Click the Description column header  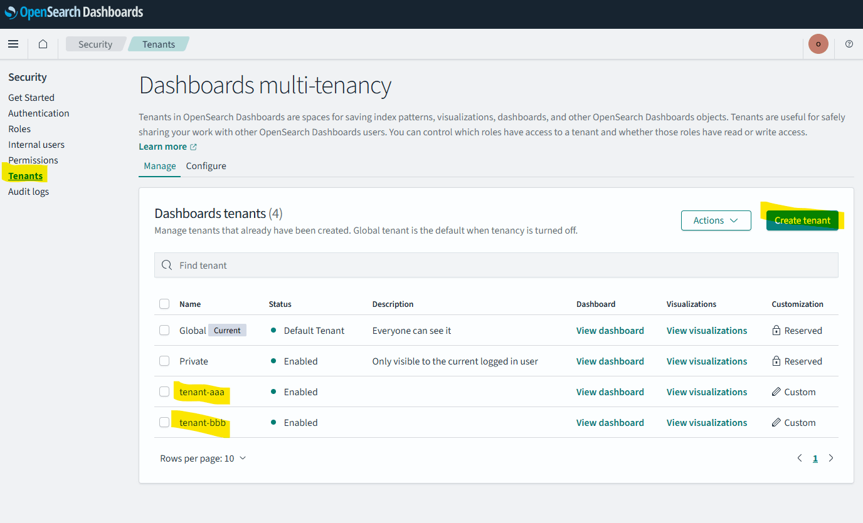click(393, 304)
